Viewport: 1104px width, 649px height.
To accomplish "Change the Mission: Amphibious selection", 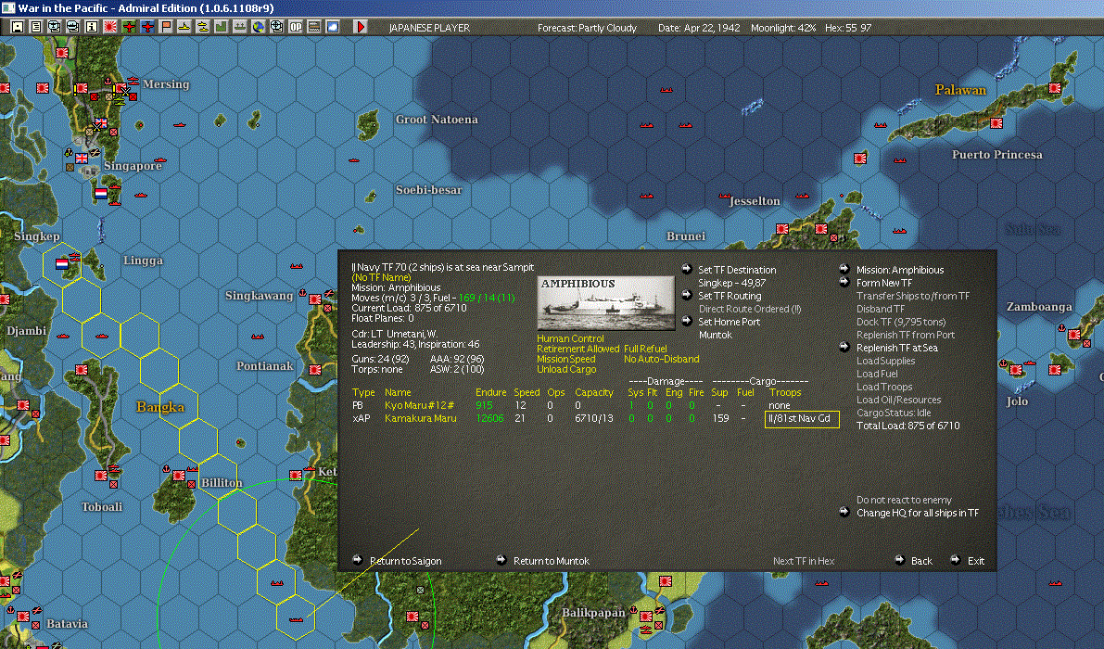I will click(x=900, y=270).
